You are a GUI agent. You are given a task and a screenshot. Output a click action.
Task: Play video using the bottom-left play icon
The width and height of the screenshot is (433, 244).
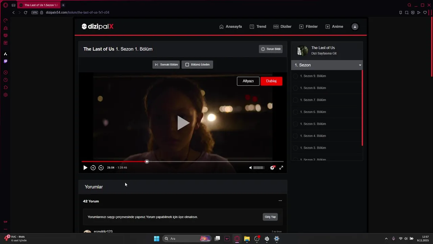coord(85,168)
